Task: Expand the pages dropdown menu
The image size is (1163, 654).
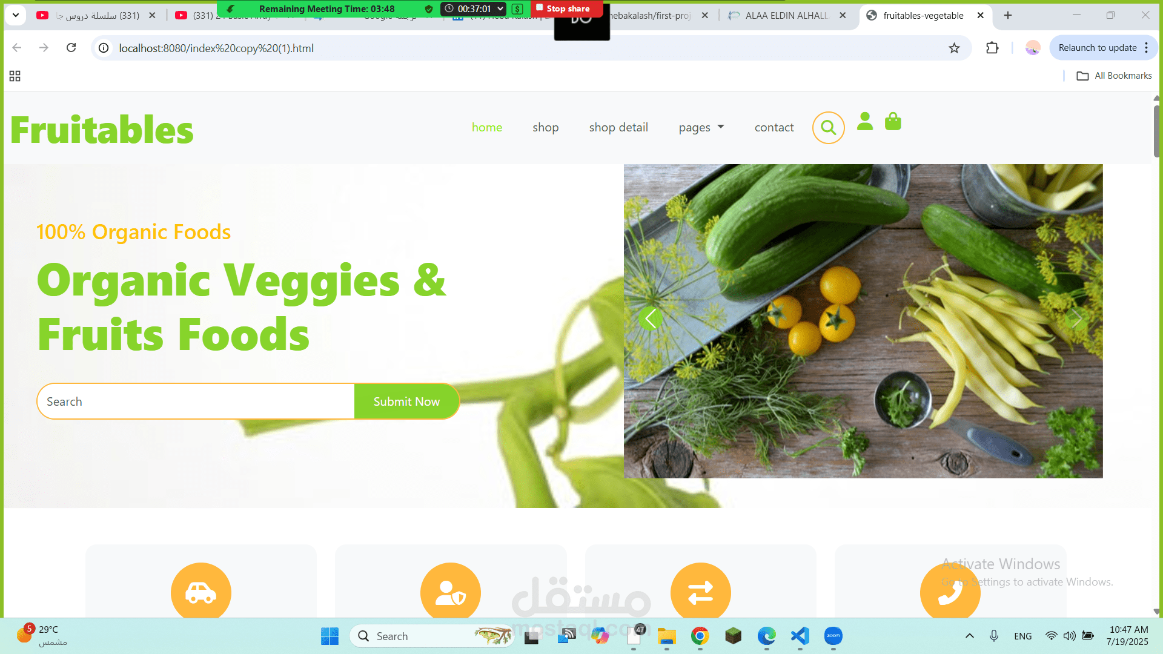Action: point(701,128)
